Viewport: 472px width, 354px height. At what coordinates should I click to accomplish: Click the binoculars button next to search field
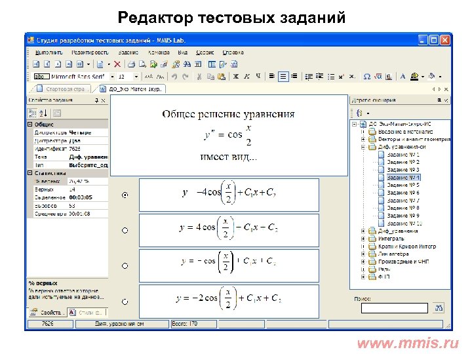[439, 307]
